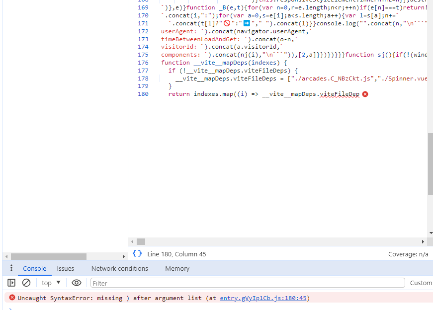The height and width of the screenshot is (310, 433).
Task: Click the underlined viteFileDep text on line 180
Action: [340, 94]
